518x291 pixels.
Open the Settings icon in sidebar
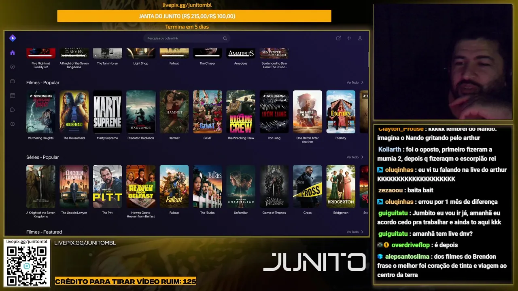tap(13, 124)
